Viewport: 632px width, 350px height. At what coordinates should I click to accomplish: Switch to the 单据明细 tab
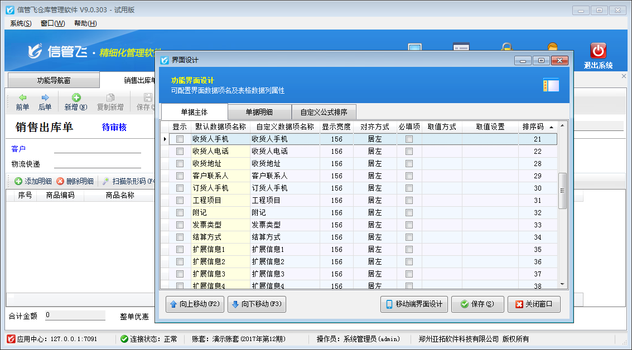(259, 111)
